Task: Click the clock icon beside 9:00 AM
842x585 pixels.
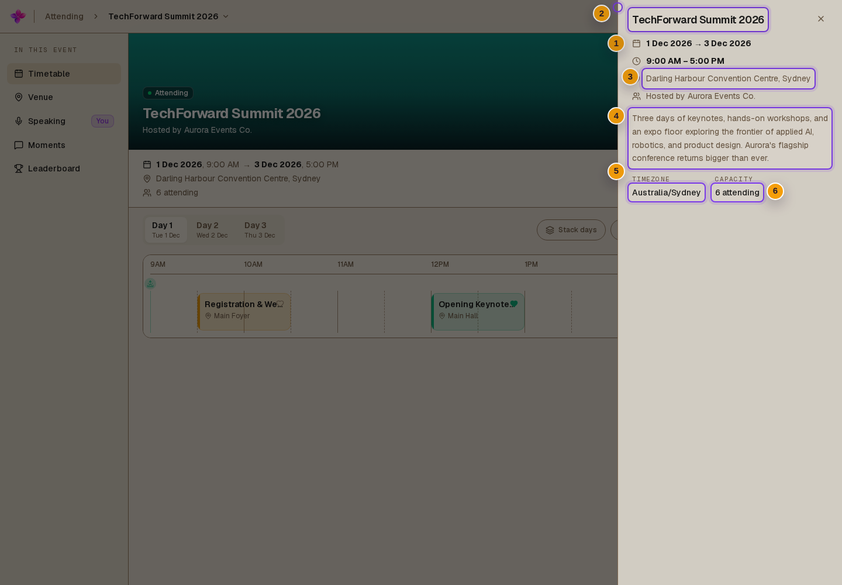Action: [x=637, y=61]
